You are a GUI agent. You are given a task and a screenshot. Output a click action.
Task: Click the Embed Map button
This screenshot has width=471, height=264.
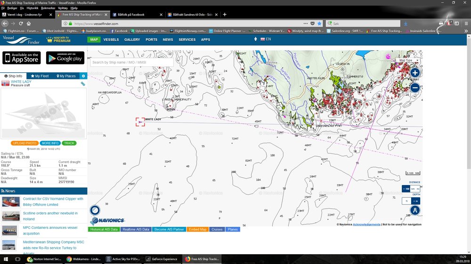point(198,229)
